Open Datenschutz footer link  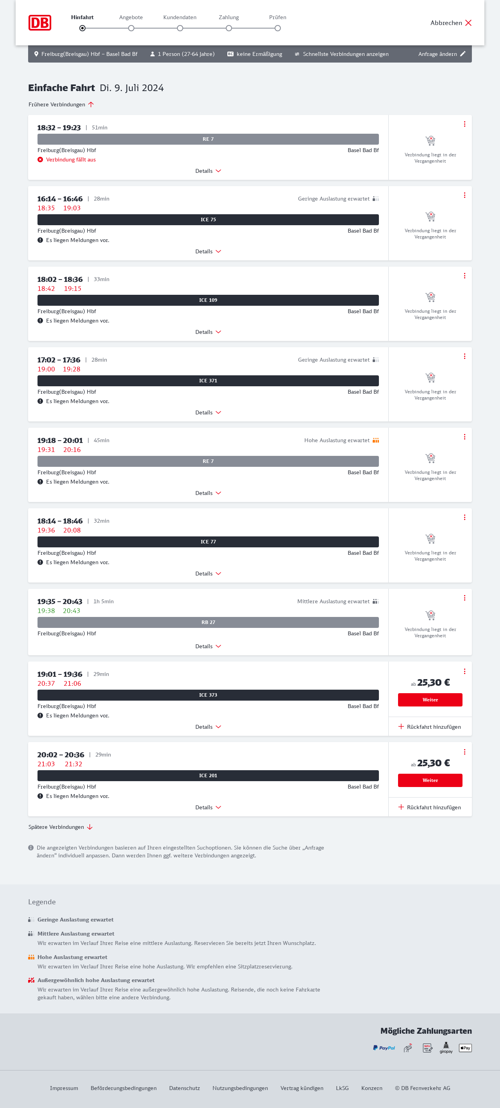click(x=184, y=1088)
